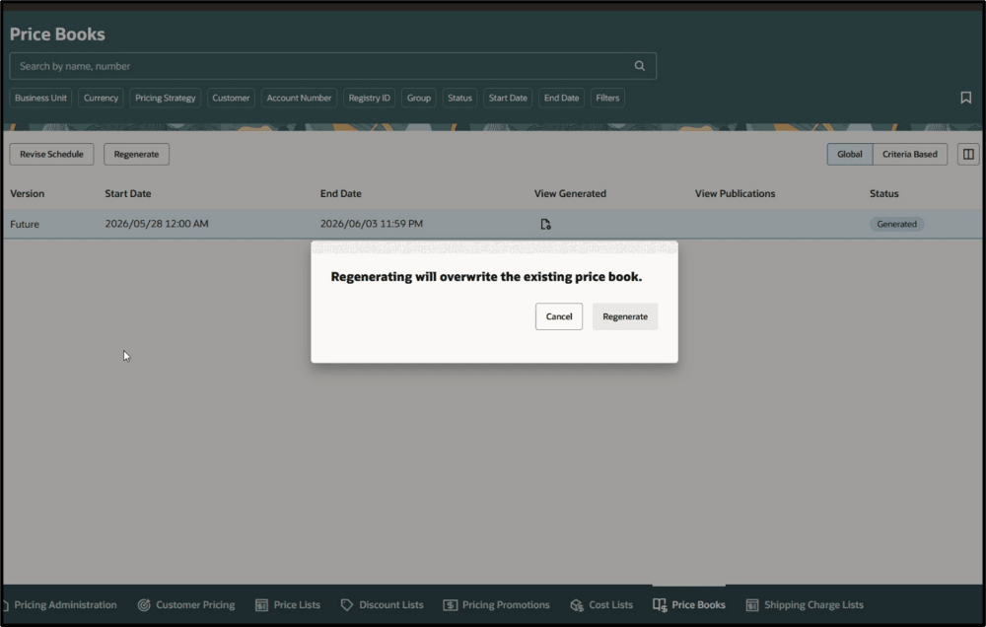Click the Shipping Charge Lists icon
The height and width of the screenshot is (627, 986).
(752, 605)
